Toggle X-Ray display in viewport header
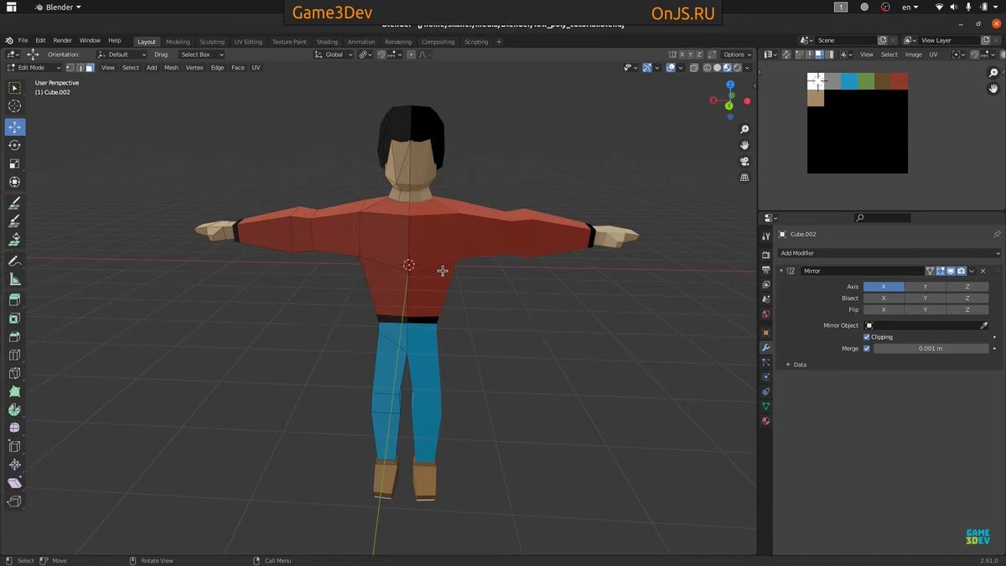Viewport: 1006px width, 566px height. (693, 68)
